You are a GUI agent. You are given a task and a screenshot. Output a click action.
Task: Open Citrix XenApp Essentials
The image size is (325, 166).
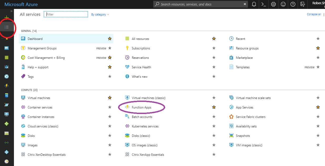pyautogui.click(x=148, y=155)
